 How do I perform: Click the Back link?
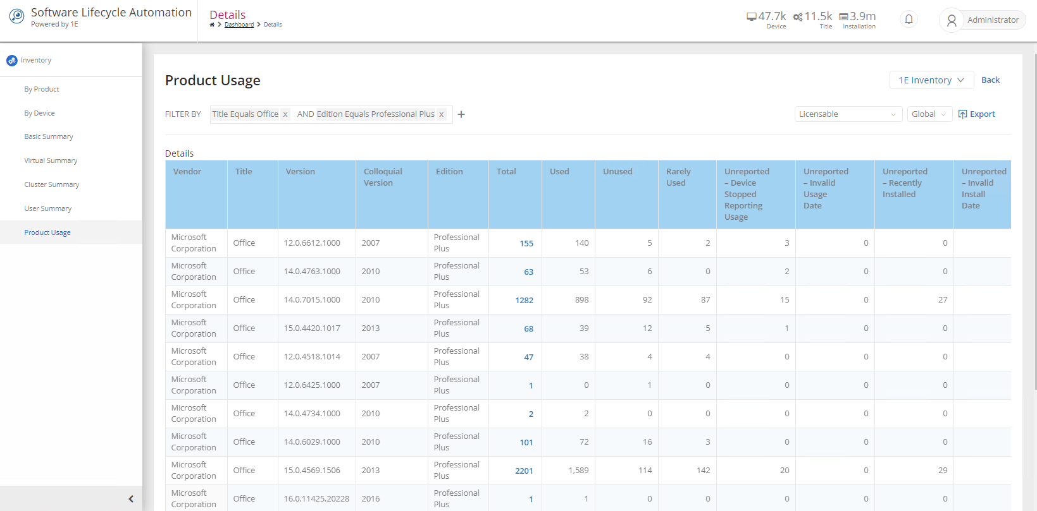click(990, 80)
